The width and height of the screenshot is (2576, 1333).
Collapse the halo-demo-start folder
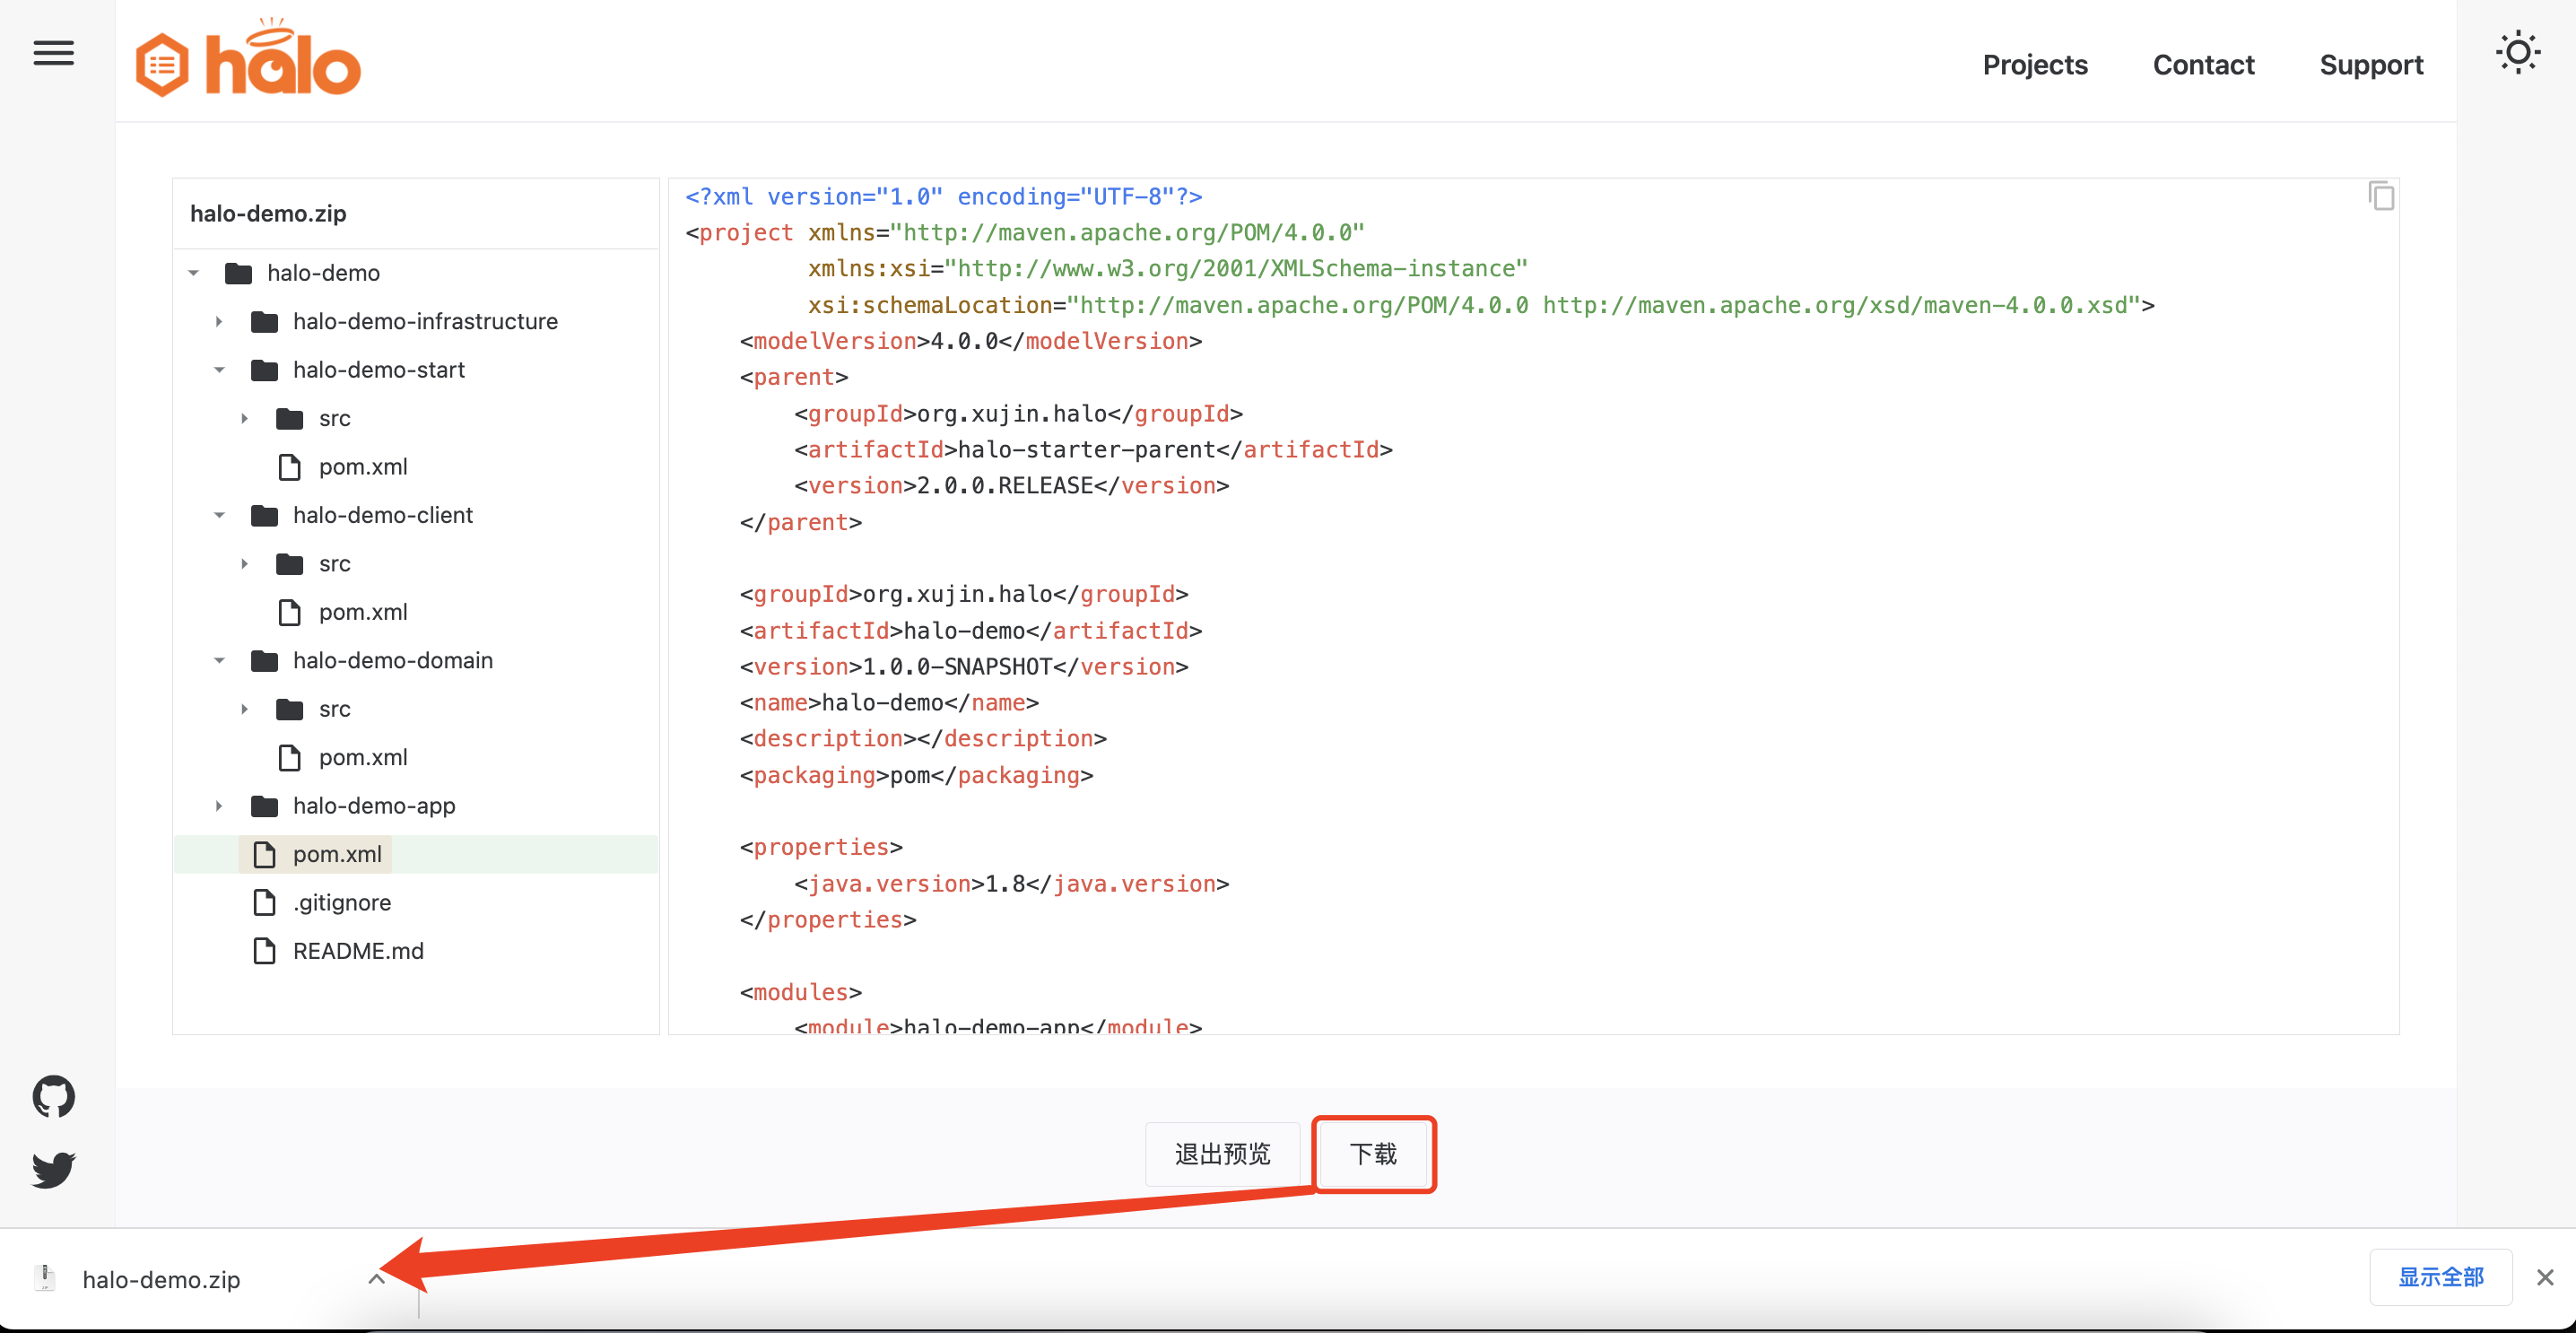click(219, 370)
